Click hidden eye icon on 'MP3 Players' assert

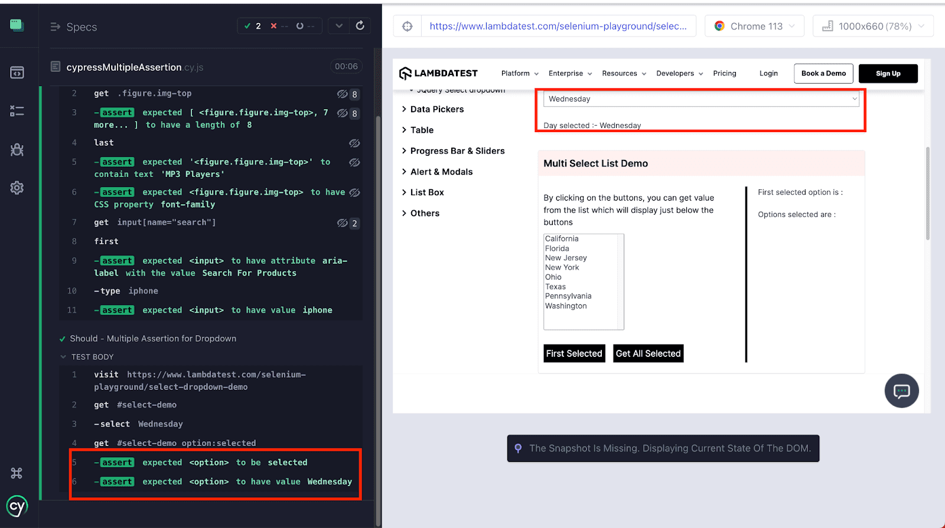click(x=354, y=162)
